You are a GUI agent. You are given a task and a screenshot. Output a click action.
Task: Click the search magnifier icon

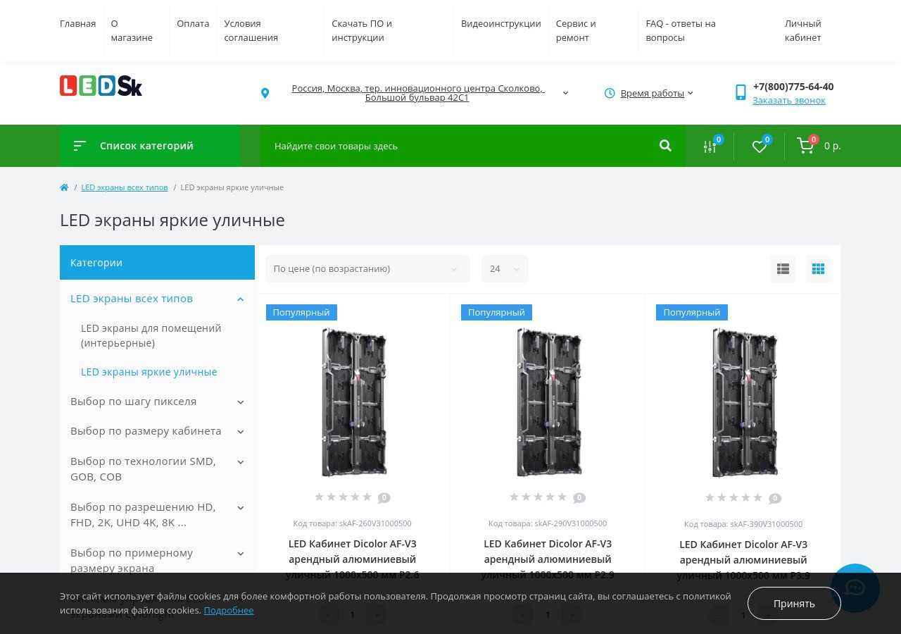click(x=665, y=146)
